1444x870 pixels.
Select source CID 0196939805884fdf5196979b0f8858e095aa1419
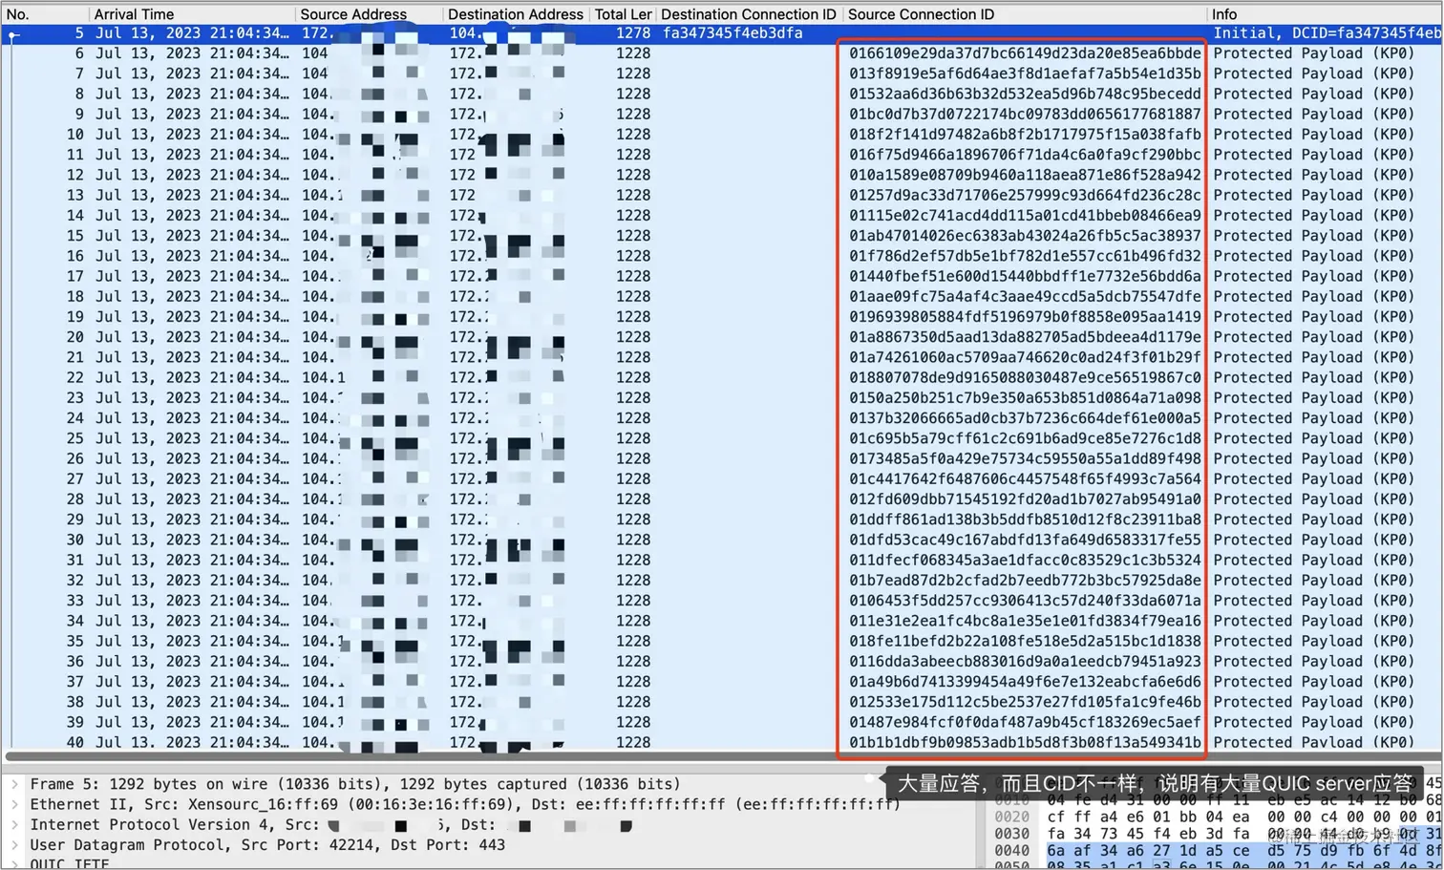click(x=1025, y=317)
